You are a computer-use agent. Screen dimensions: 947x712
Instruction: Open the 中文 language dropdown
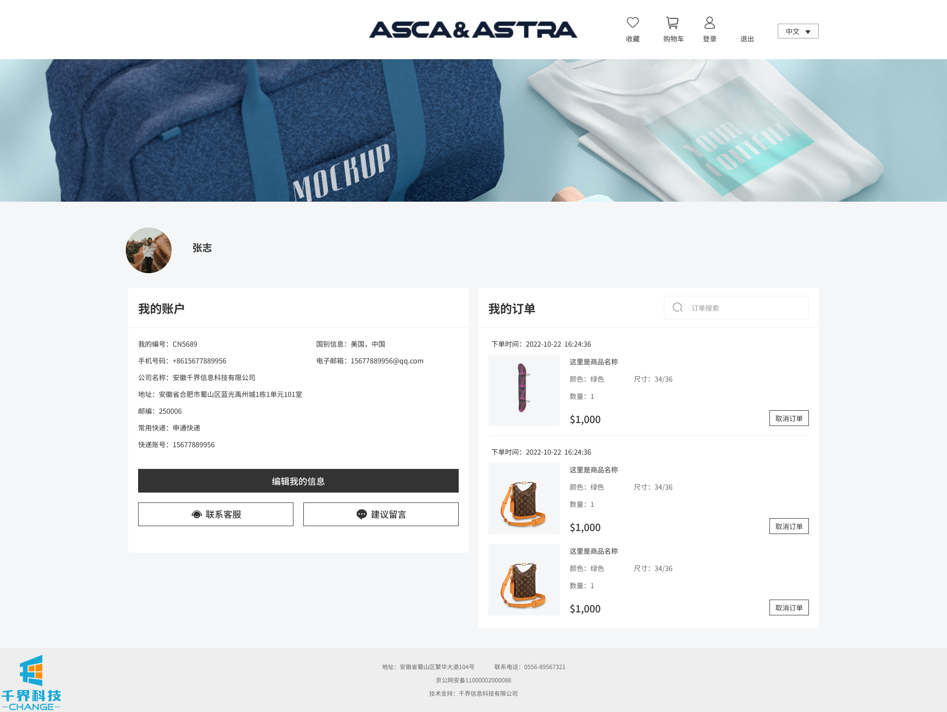(x=798, y=31)
